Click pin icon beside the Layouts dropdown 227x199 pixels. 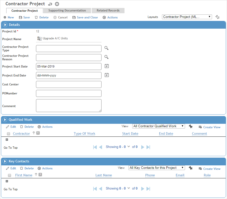tap(217, 17)
